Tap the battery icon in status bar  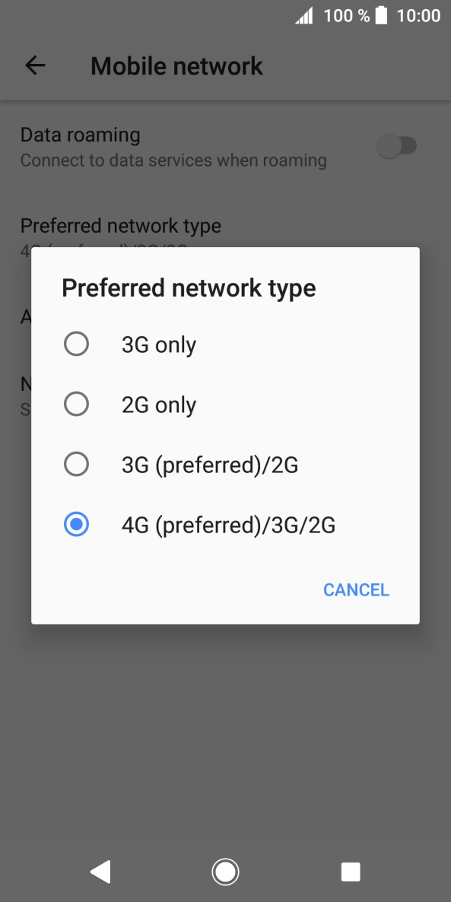(380, 14)
